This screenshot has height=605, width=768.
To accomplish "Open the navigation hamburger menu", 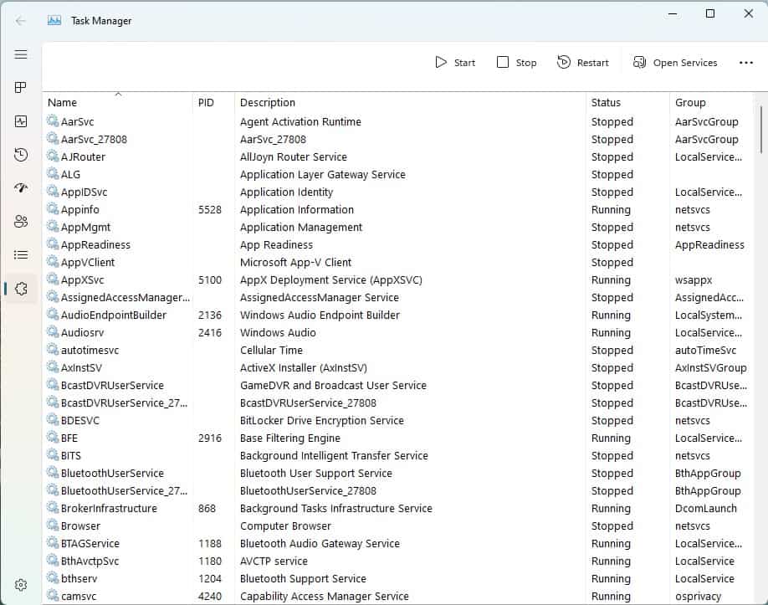I will 21,54.
